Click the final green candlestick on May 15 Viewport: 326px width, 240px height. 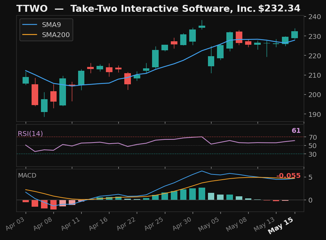pyautogui.click(x=295, y=34)
